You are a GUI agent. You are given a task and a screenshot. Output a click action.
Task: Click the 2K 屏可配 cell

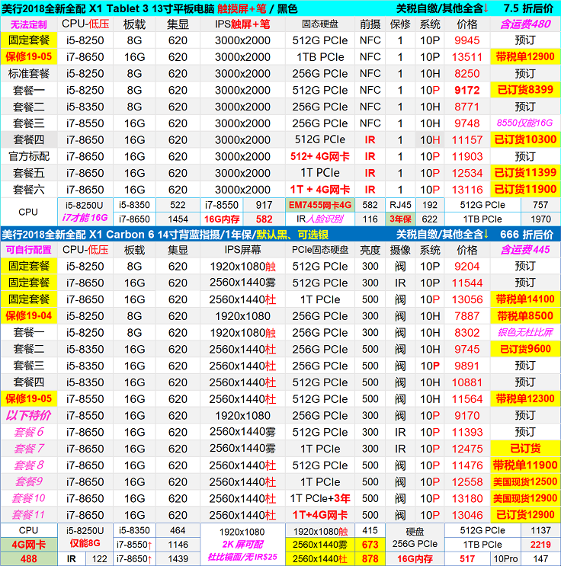click(242, 545)
